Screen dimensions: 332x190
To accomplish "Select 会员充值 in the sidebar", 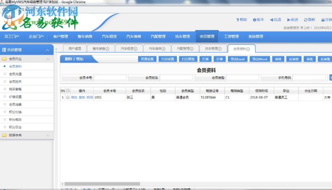I will coord(15,74).
